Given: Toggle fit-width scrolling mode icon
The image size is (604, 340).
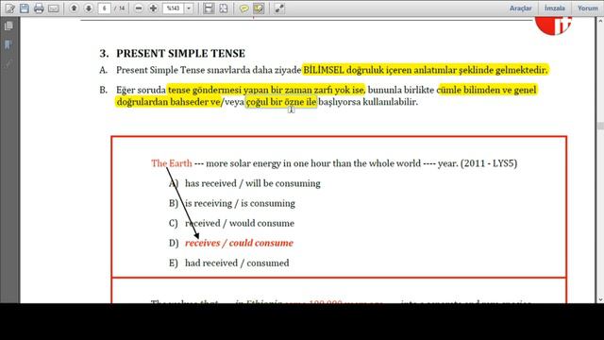Looking at the screenshot, I should pyautogui.click(x=209, y=8).
